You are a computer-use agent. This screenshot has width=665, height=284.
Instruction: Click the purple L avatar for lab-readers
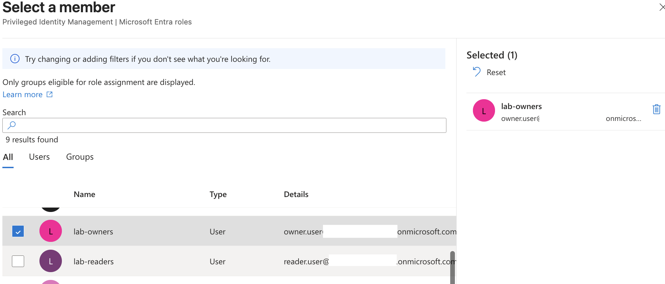click(x=51, y=261)
